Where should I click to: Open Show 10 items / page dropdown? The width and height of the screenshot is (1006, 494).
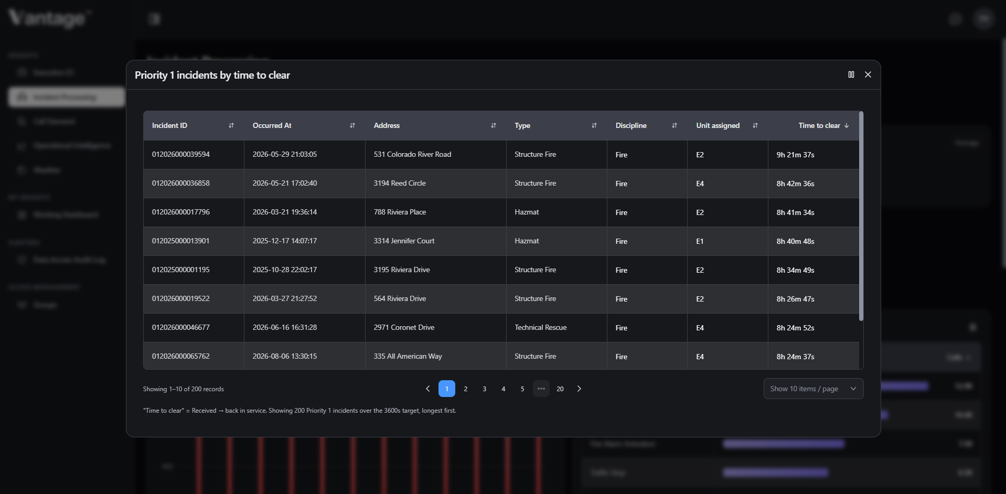[814, 389]
